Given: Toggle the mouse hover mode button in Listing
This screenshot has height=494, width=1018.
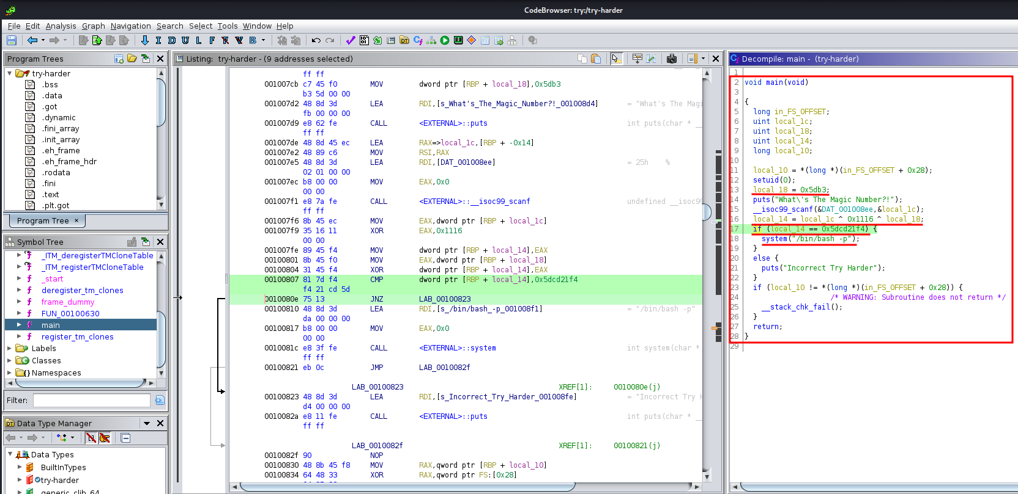Looking at the screenshot, I should click(616, 59).
